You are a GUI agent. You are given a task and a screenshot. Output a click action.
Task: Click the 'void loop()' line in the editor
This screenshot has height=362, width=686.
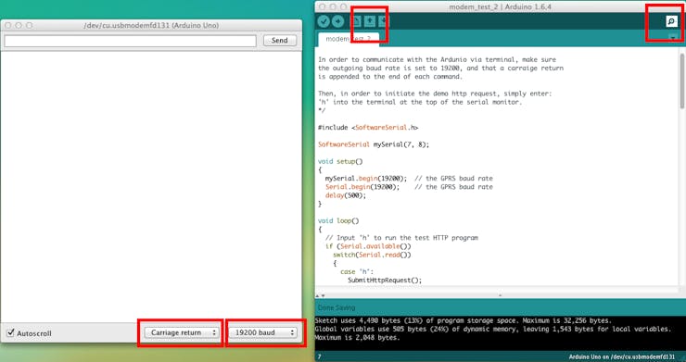click(x=338, y=220)
